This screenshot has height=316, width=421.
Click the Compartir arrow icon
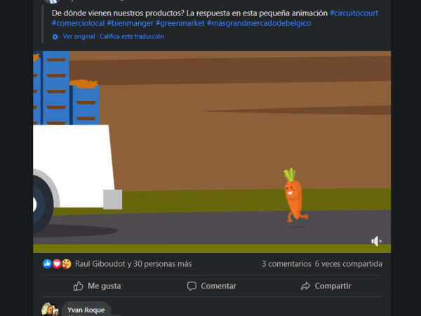coord(305,287)
